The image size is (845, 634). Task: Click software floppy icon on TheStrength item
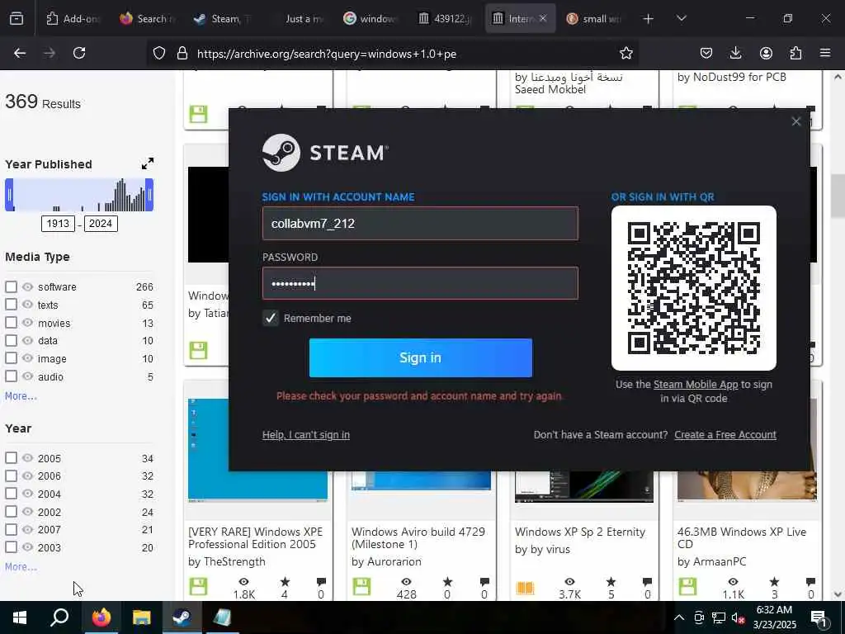point(198,587)
